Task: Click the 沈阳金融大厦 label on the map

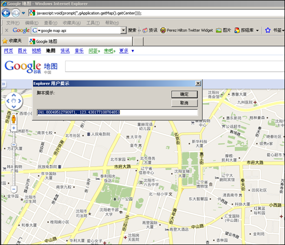Action: pyautogui.click(x=182, y=173)
